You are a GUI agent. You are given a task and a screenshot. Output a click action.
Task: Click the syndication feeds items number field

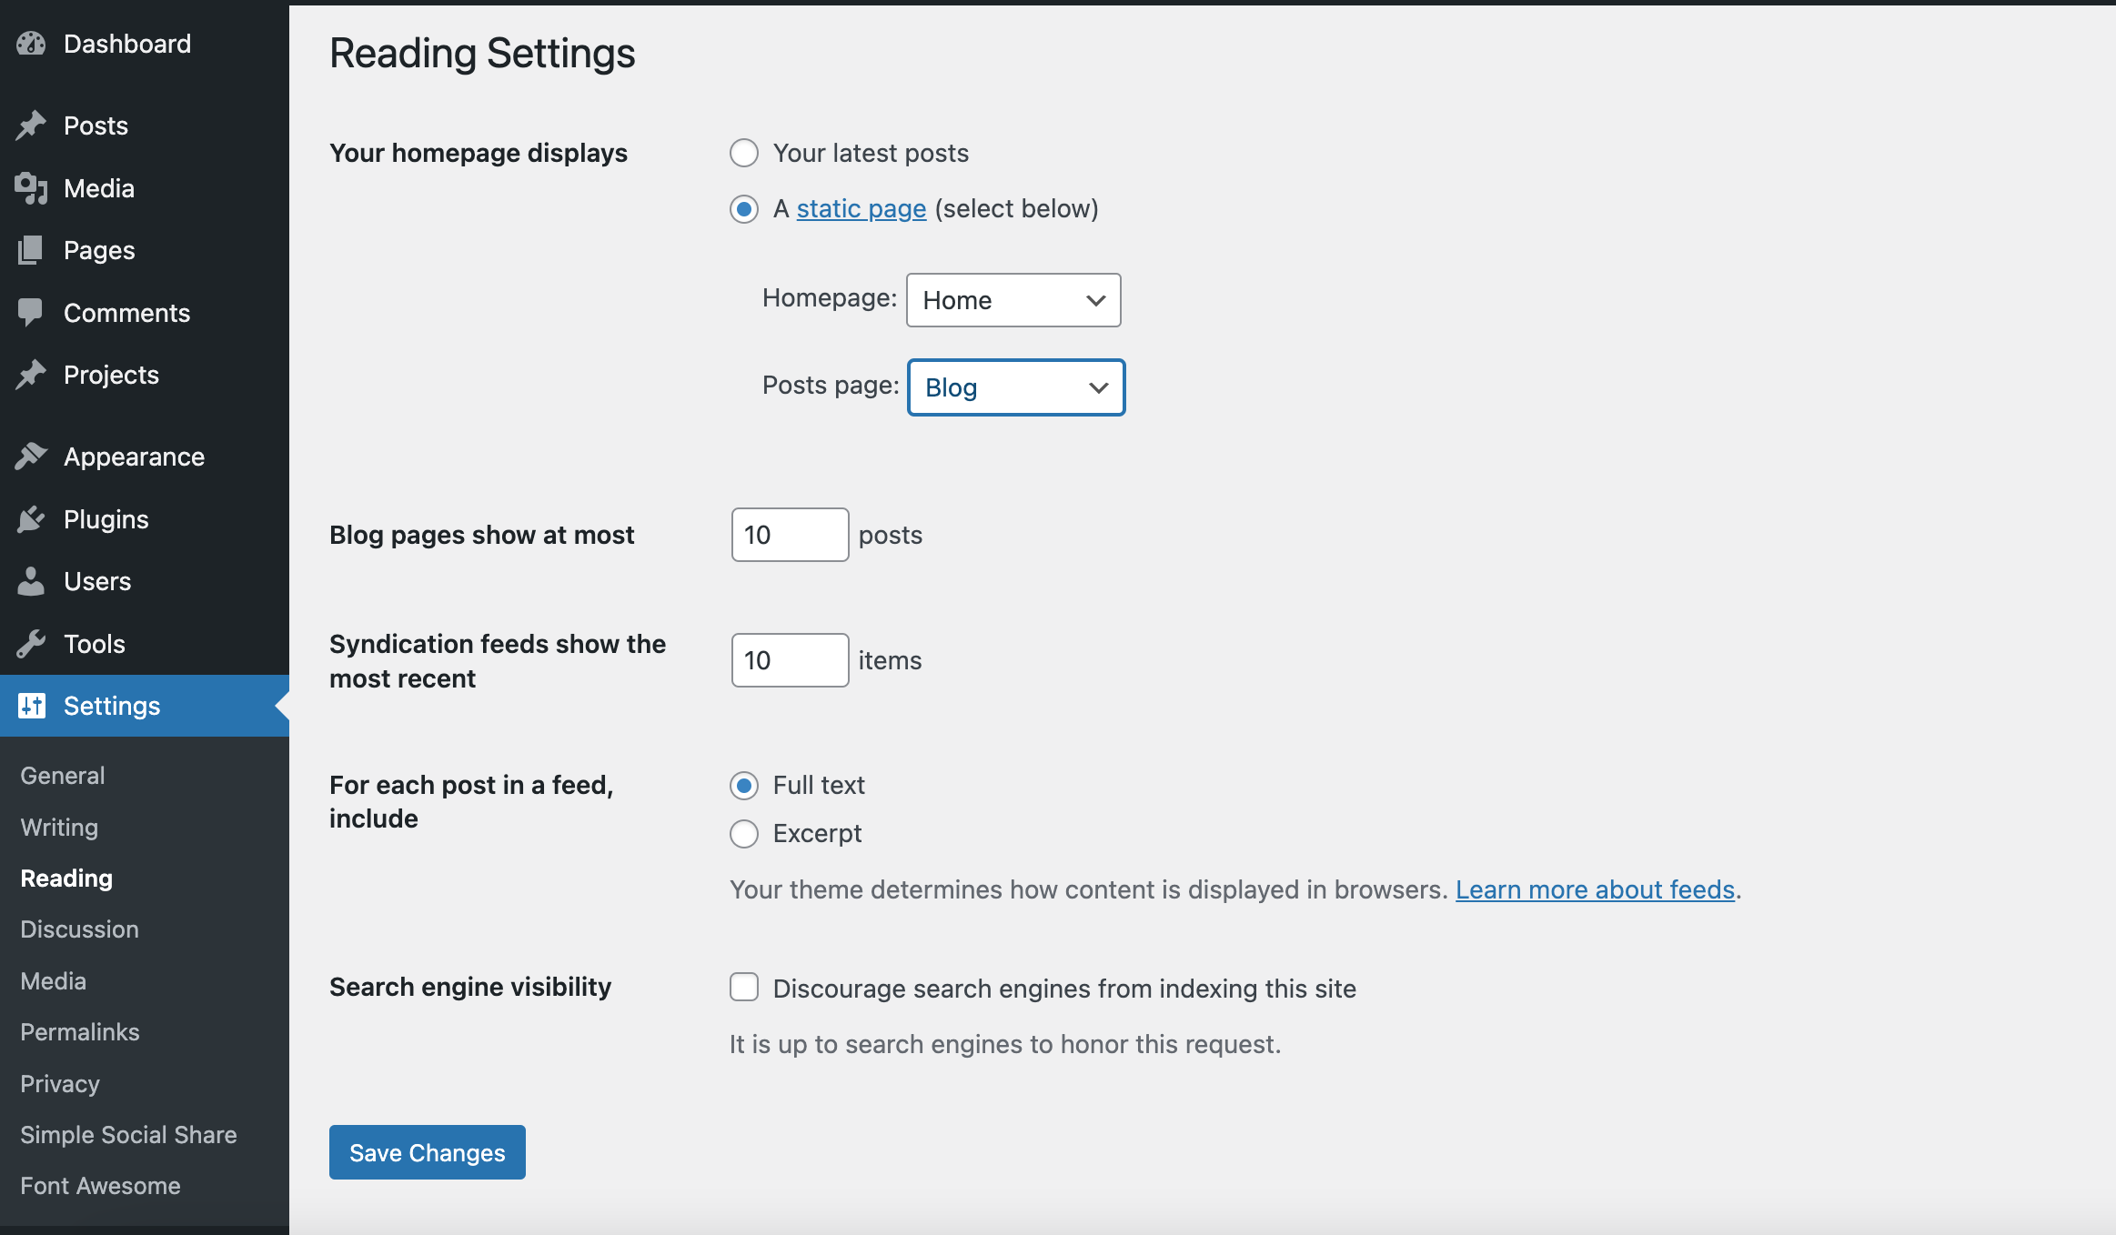coord(790,660)
